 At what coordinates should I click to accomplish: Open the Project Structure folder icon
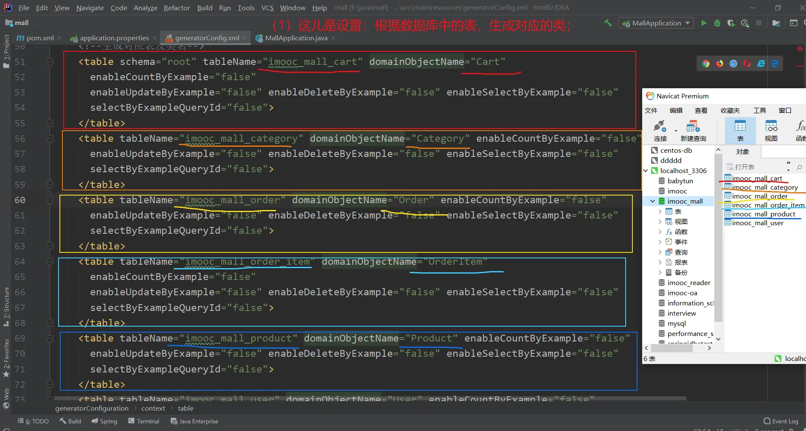(776, 23)
